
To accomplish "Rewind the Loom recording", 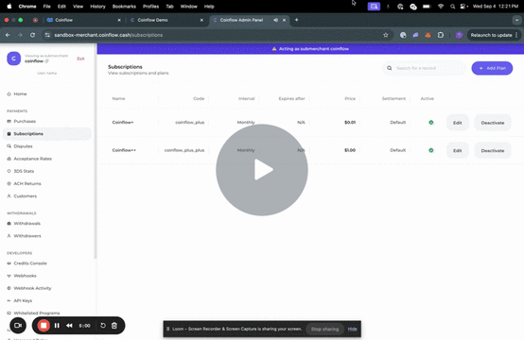I will 69,325.
